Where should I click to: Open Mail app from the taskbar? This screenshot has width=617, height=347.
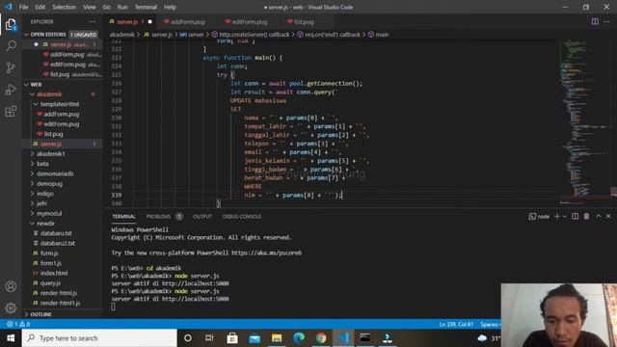(255, 338)
